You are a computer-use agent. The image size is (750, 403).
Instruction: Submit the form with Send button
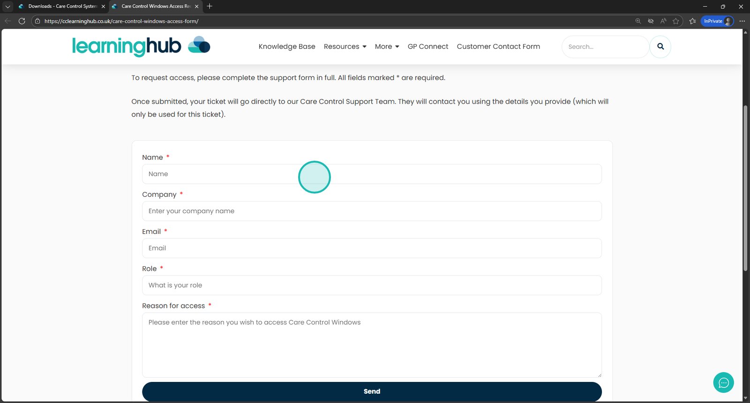pyautogui.click(x=372, y=391)
